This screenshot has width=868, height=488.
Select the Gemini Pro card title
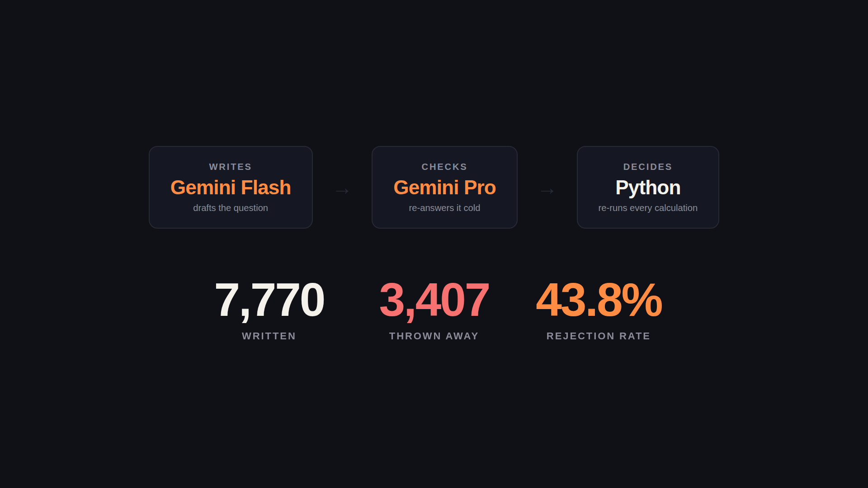point(444,188)
